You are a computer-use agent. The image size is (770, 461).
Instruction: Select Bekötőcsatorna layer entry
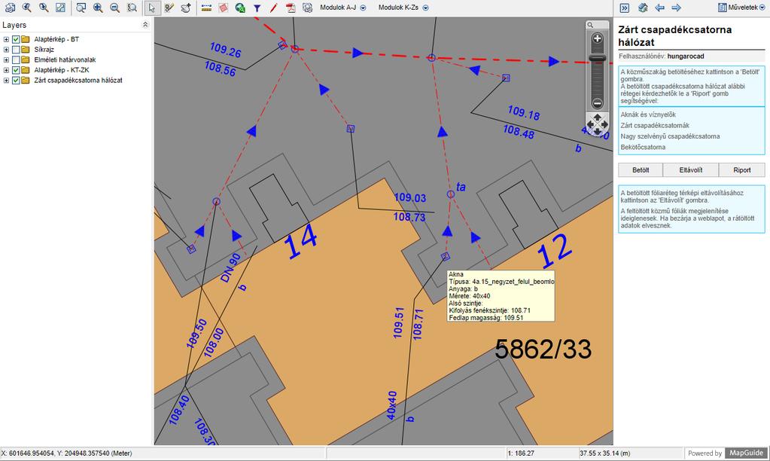[x=643, y=147]
